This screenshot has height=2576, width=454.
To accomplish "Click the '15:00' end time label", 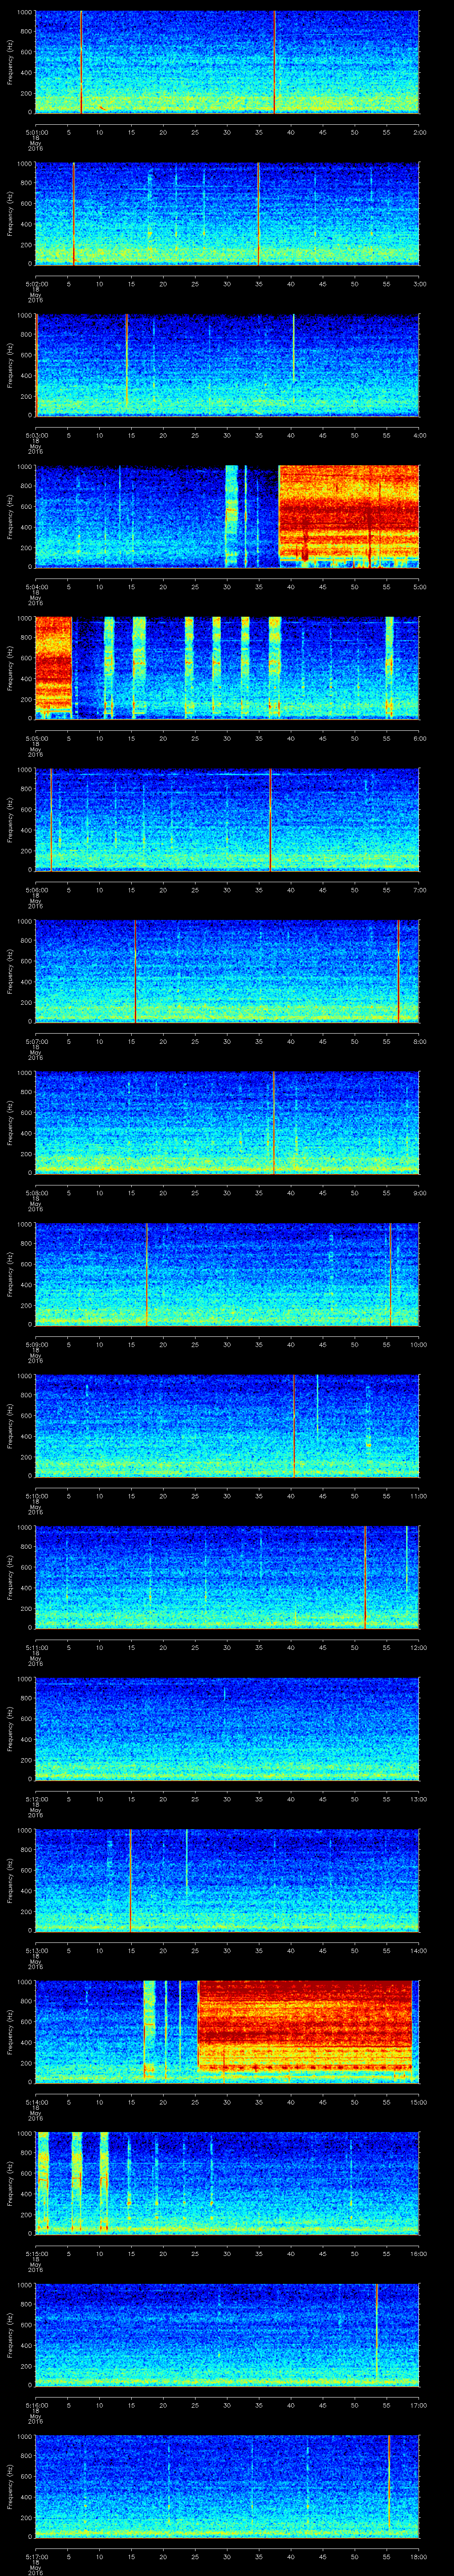I will [x=419, y=2101].
